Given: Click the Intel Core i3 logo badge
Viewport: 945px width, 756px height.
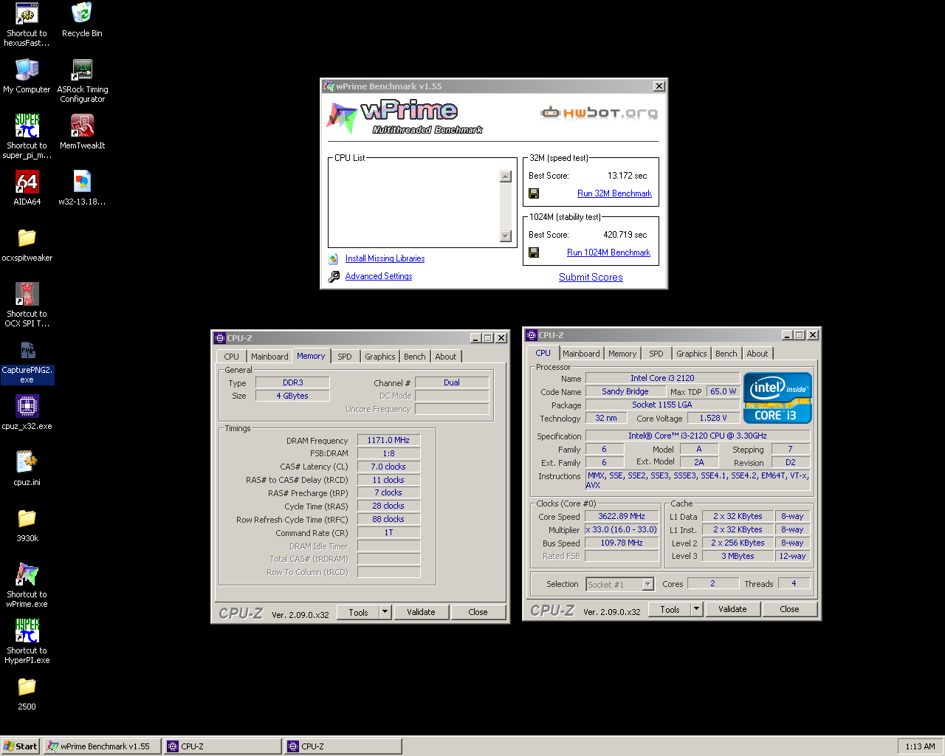Looking at the screenshot, I should tap(777, 397).
